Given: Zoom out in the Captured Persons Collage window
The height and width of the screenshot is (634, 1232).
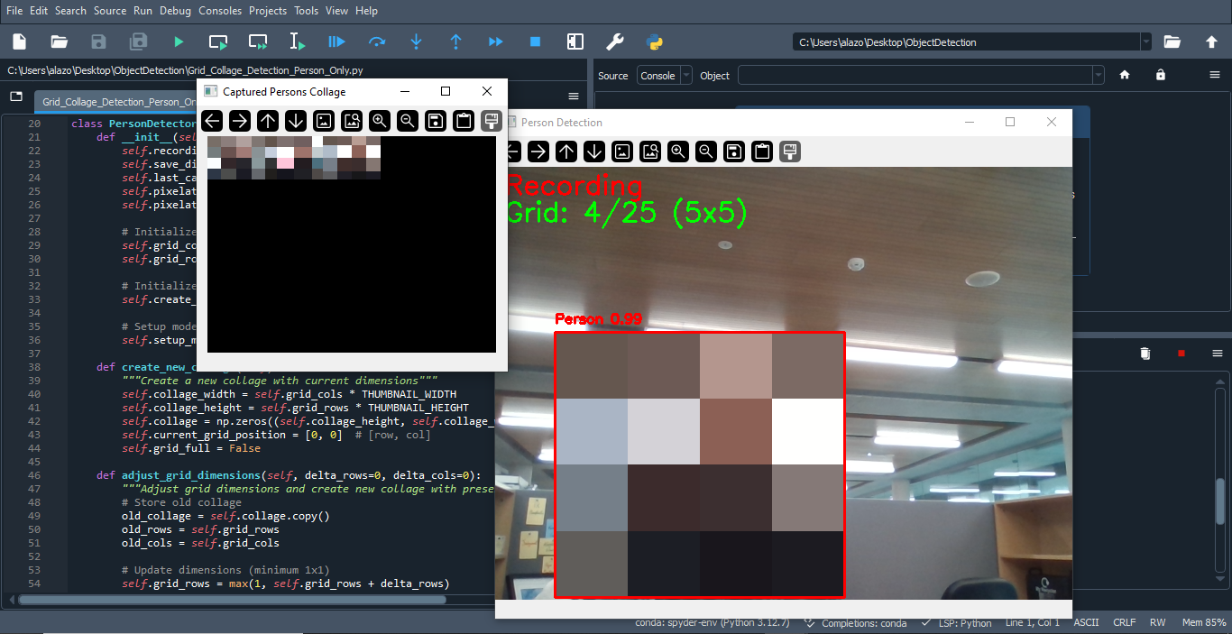Looking at the screenshot, I should (407, 121).
